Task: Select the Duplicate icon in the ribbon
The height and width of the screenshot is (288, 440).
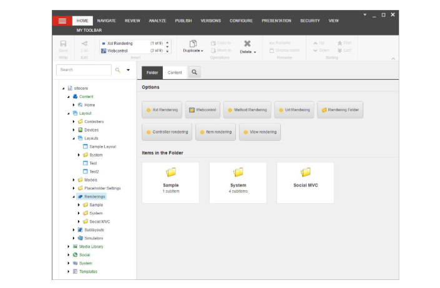Action: (x=193, y=44)
